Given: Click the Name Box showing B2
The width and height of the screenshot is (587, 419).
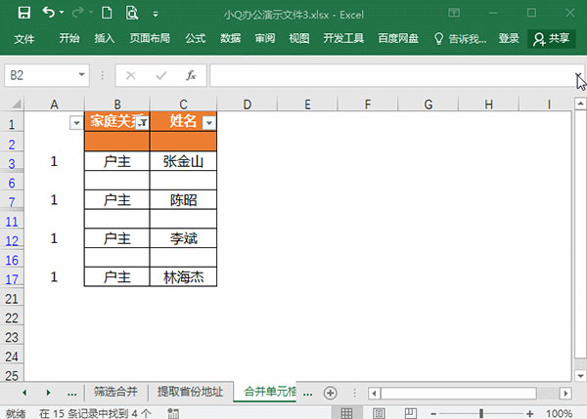Looking at the screenshot, I should [x=40, y=75].
